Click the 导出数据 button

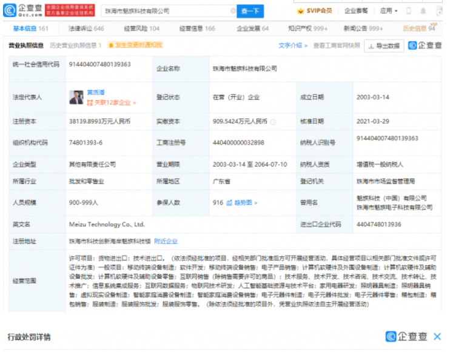384,46
